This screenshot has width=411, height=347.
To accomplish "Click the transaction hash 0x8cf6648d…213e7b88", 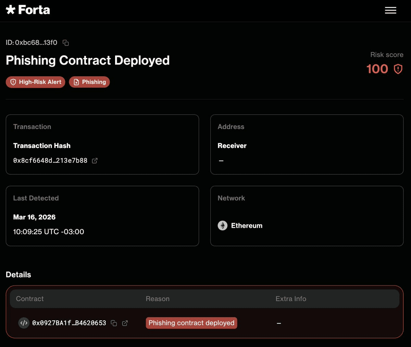I will pos(50,161).
